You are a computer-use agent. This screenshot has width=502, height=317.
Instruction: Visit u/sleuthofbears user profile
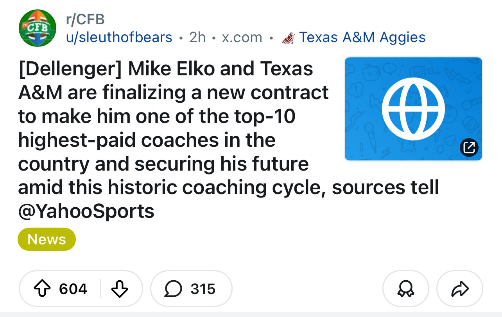[119, 37]
